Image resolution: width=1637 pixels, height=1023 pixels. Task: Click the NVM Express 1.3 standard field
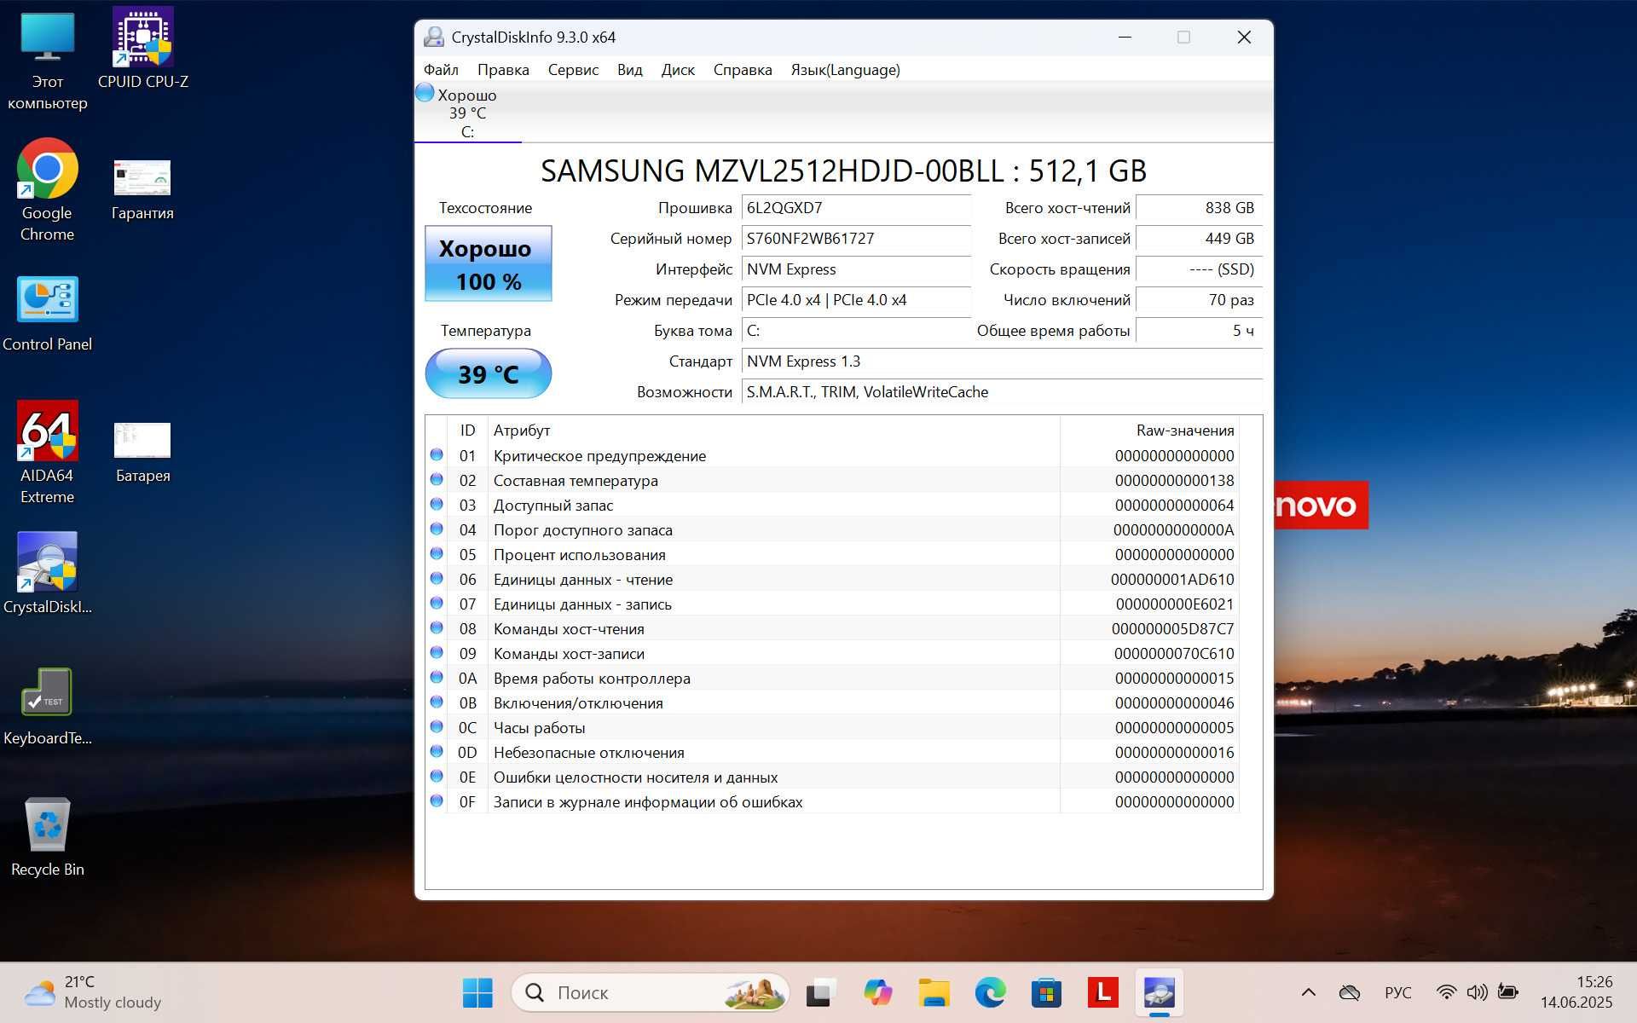(1002, 361)
